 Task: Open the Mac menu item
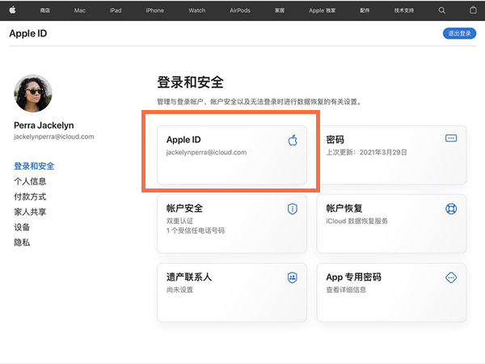point(79,11)
